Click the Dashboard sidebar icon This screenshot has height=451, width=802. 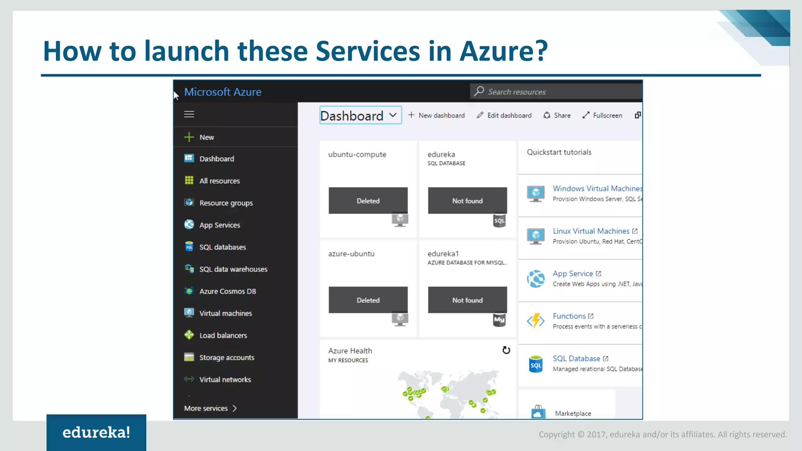(189, 158)
